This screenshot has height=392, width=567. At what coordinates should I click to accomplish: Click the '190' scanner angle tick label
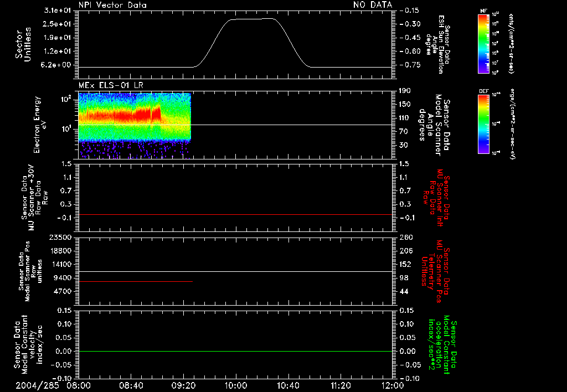click(405, 91)
